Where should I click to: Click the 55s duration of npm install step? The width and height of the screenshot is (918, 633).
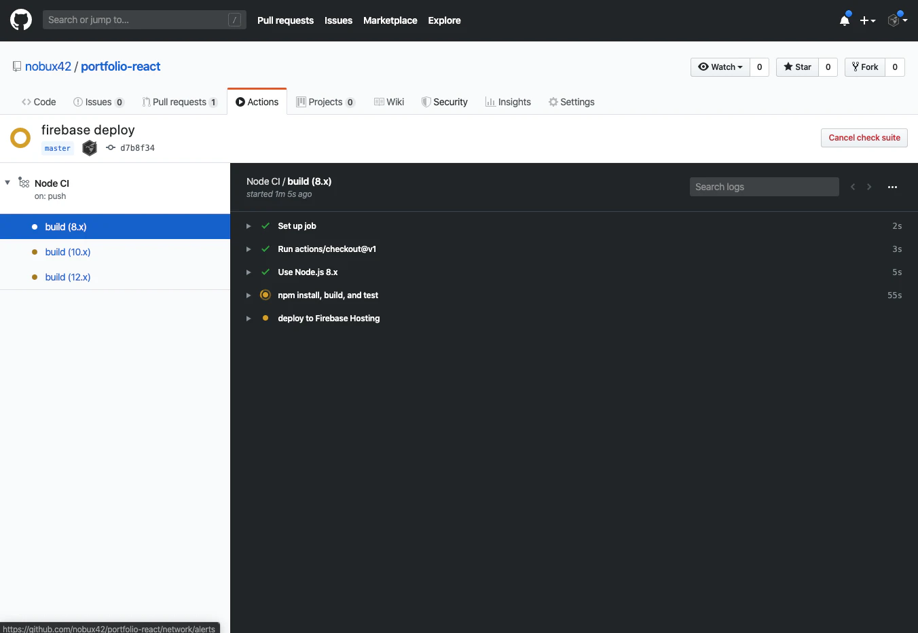point(895,295)
